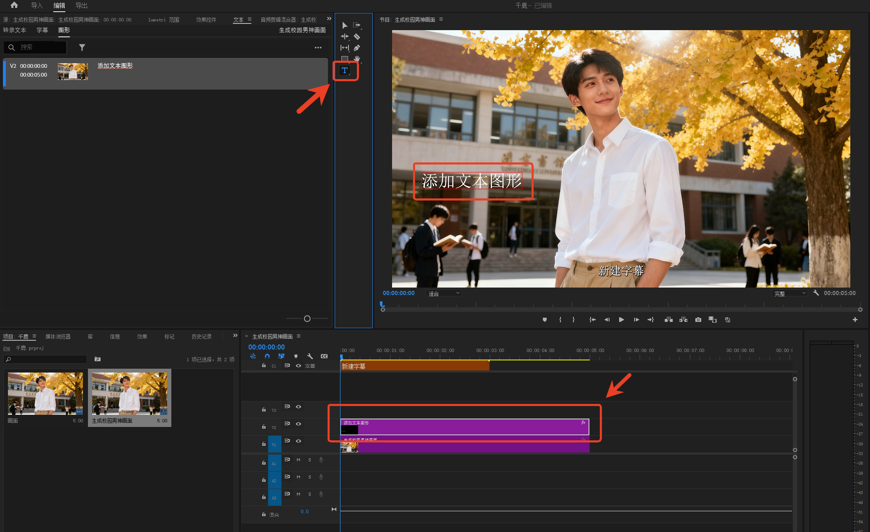Mute audio track A1
The height and width of the screenshot is (532, 870).
tap(298, 460)
